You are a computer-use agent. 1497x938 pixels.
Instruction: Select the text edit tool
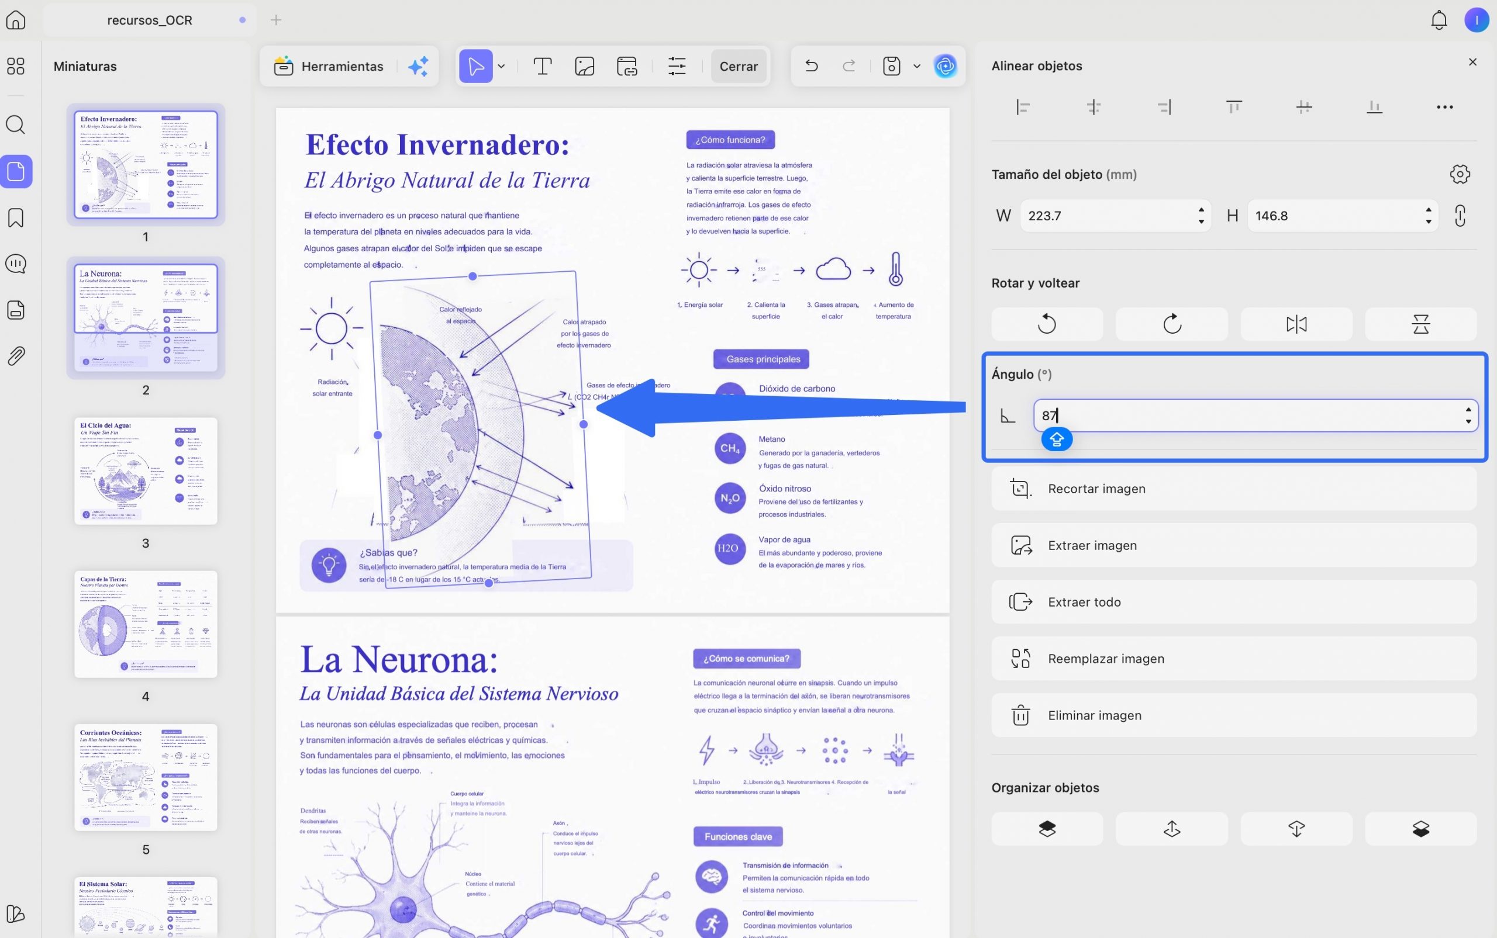click(543, 66)
